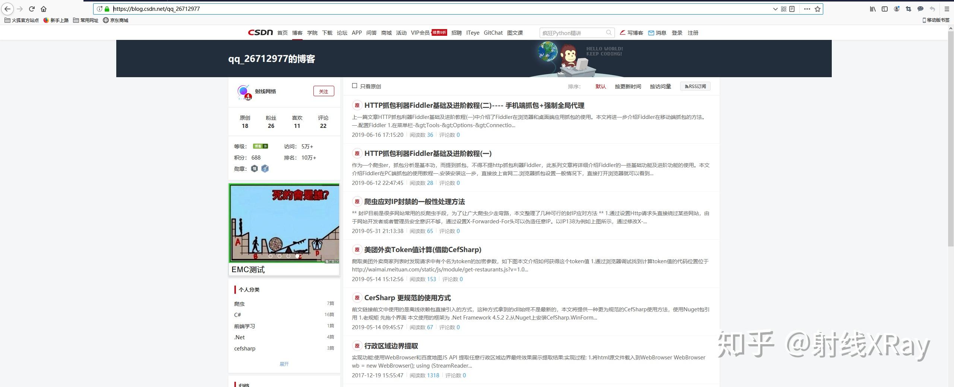
Task: Click the 关注 follow button
Action: [323, 91]
